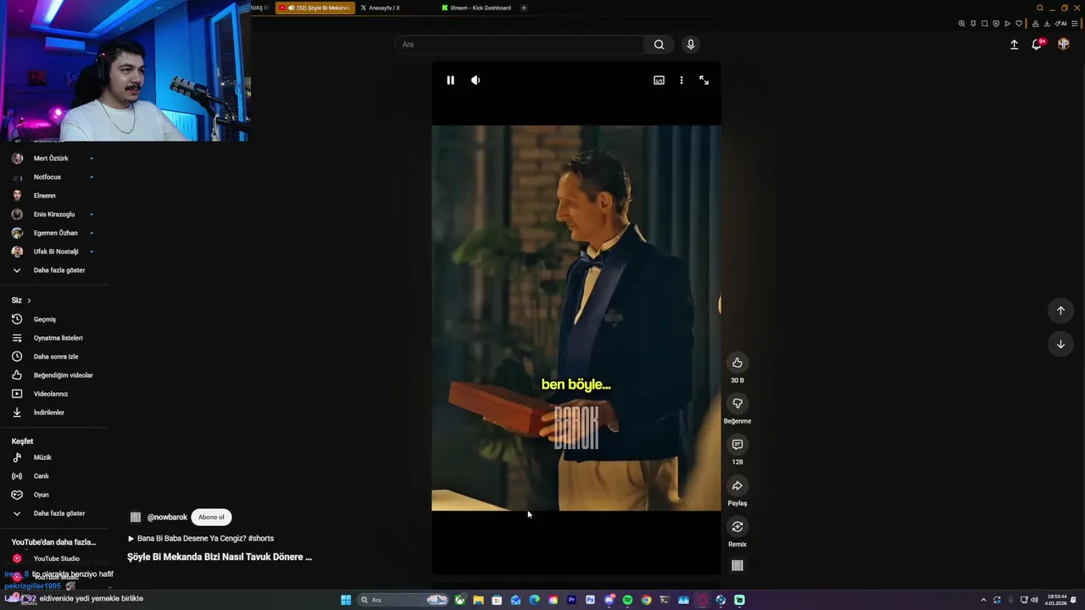Click the browser heart favorites icon
Screen dimensions: 1085x610
[1019, 24]
